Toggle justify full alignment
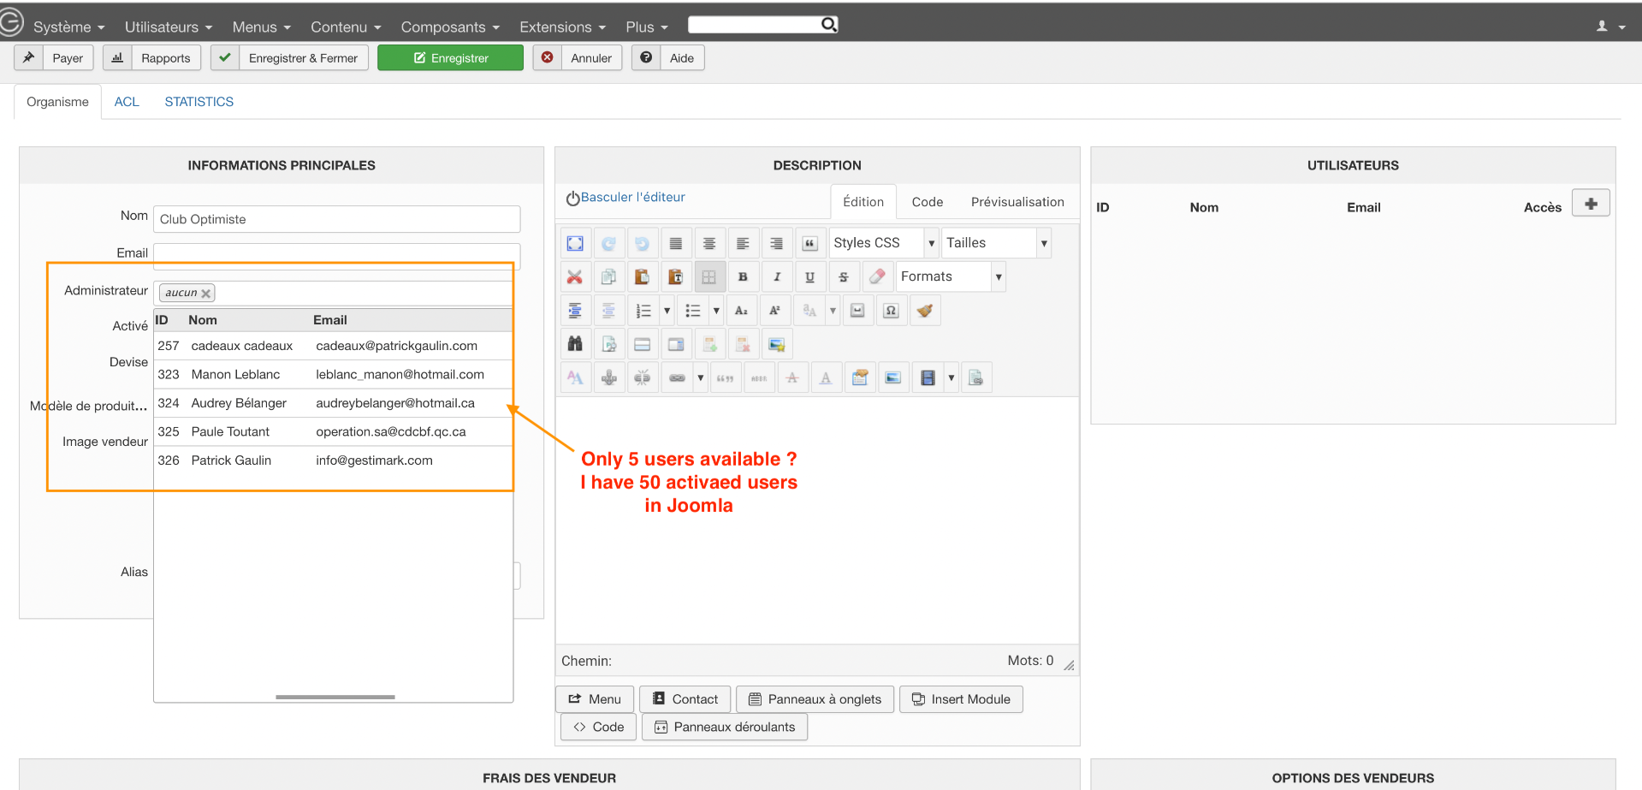 tap(676, 244)
